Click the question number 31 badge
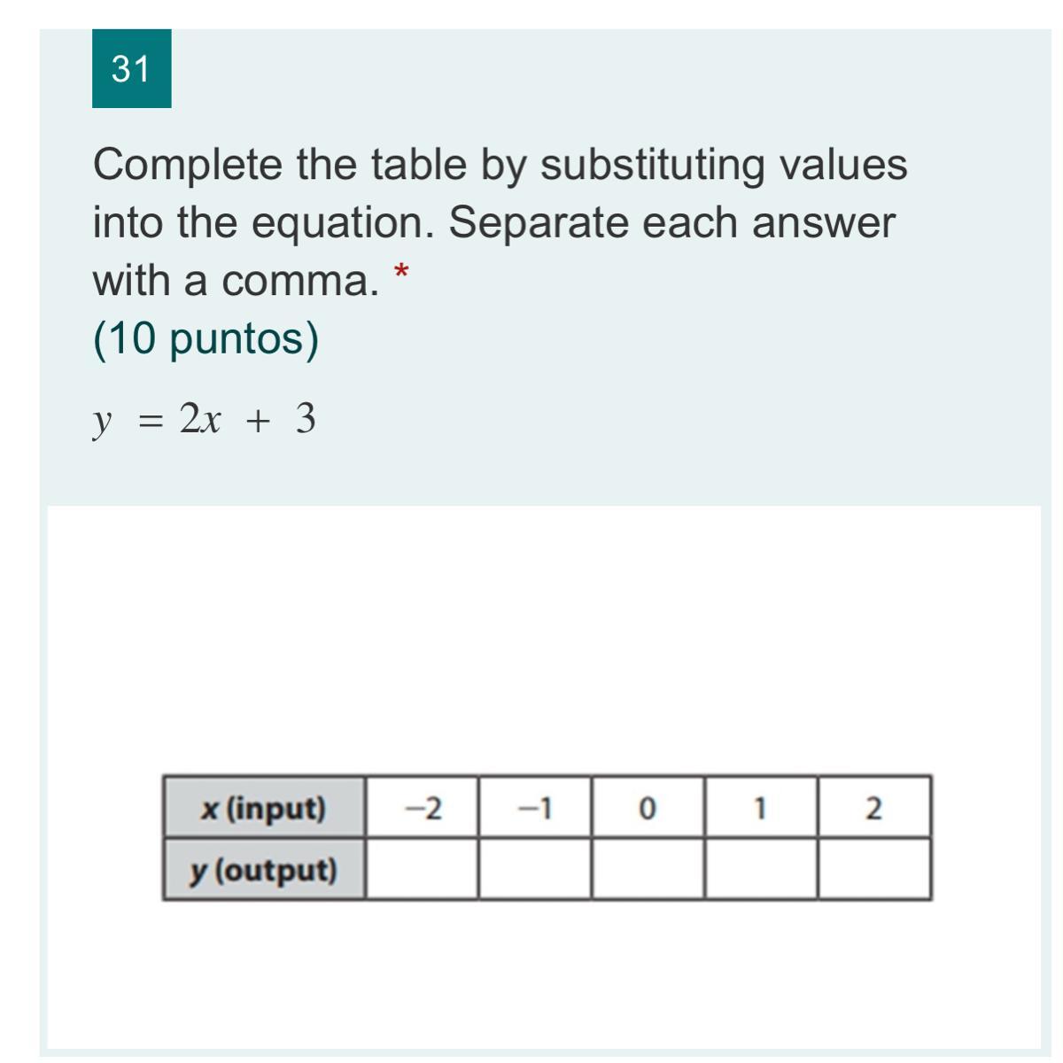 click(131, 68)
